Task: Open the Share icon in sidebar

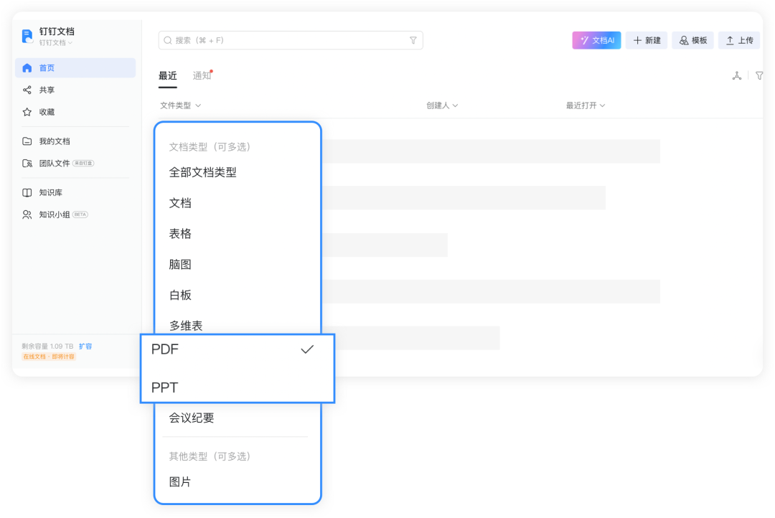Action: (x=27, y=90)
